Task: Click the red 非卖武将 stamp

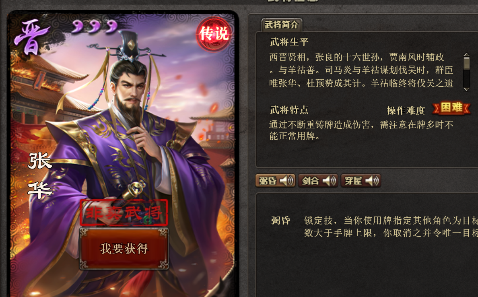Action: [x=124, y=213]
